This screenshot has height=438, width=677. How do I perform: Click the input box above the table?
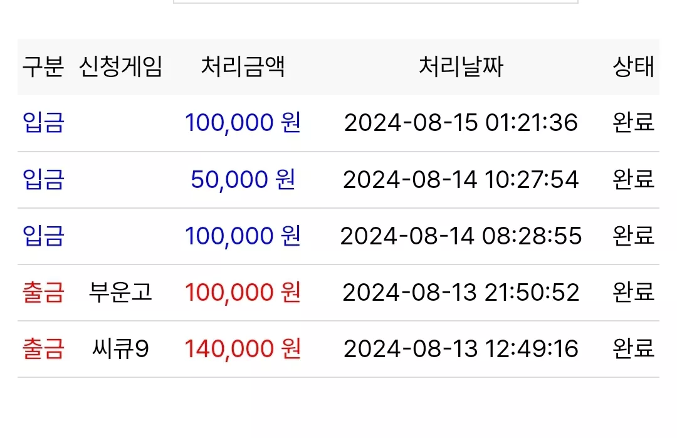click(x=375, y=1)
